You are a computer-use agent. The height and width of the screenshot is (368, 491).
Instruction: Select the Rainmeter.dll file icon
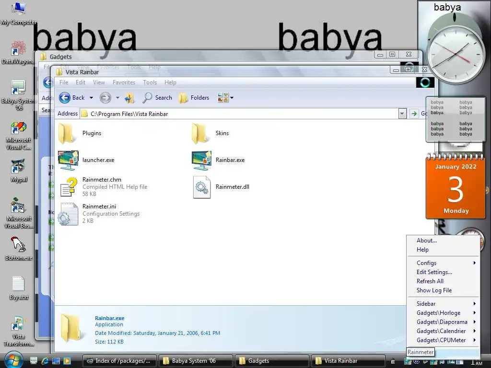pyautogui.click(x=202, y=187)
